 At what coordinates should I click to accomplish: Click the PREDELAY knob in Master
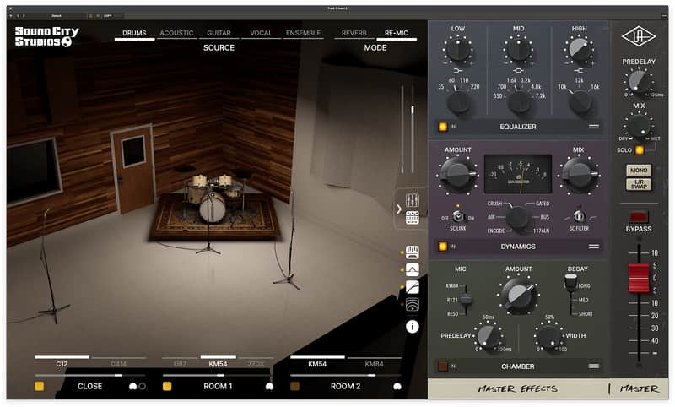(639, 82)
